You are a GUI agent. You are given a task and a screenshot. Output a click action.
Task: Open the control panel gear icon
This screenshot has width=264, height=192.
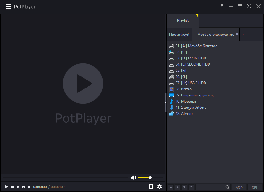[x=160, y=187]
